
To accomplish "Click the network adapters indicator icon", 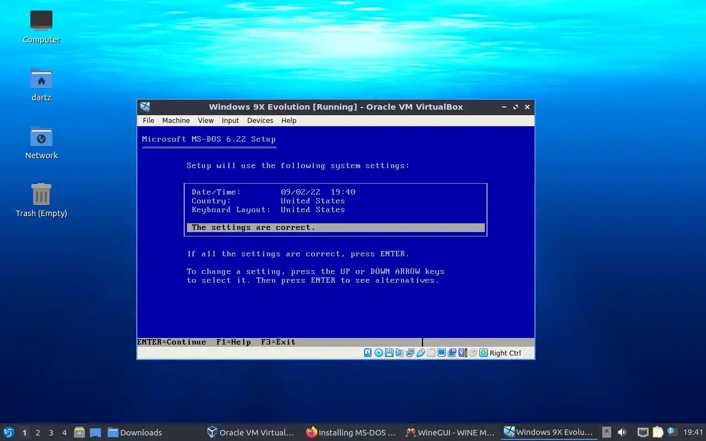I will pos(410,353).
